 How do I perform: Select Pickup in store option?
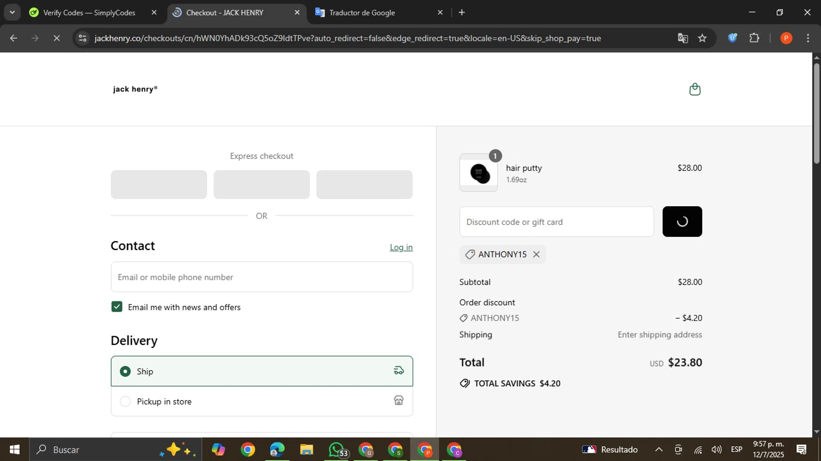pos(262,401)
